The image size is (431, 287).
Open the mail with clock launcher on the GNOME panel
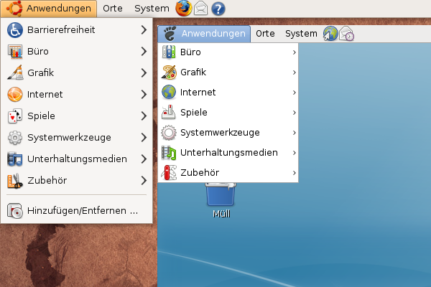coord(346,34)
